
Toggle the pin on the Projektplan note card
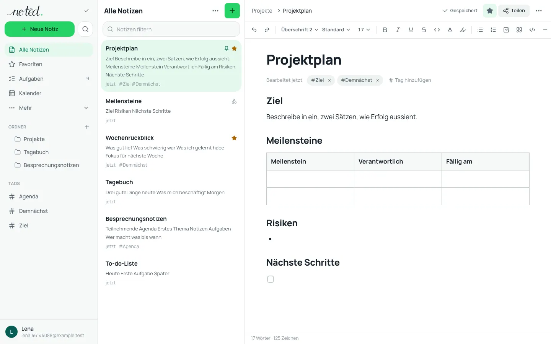(x=227, y=49)
